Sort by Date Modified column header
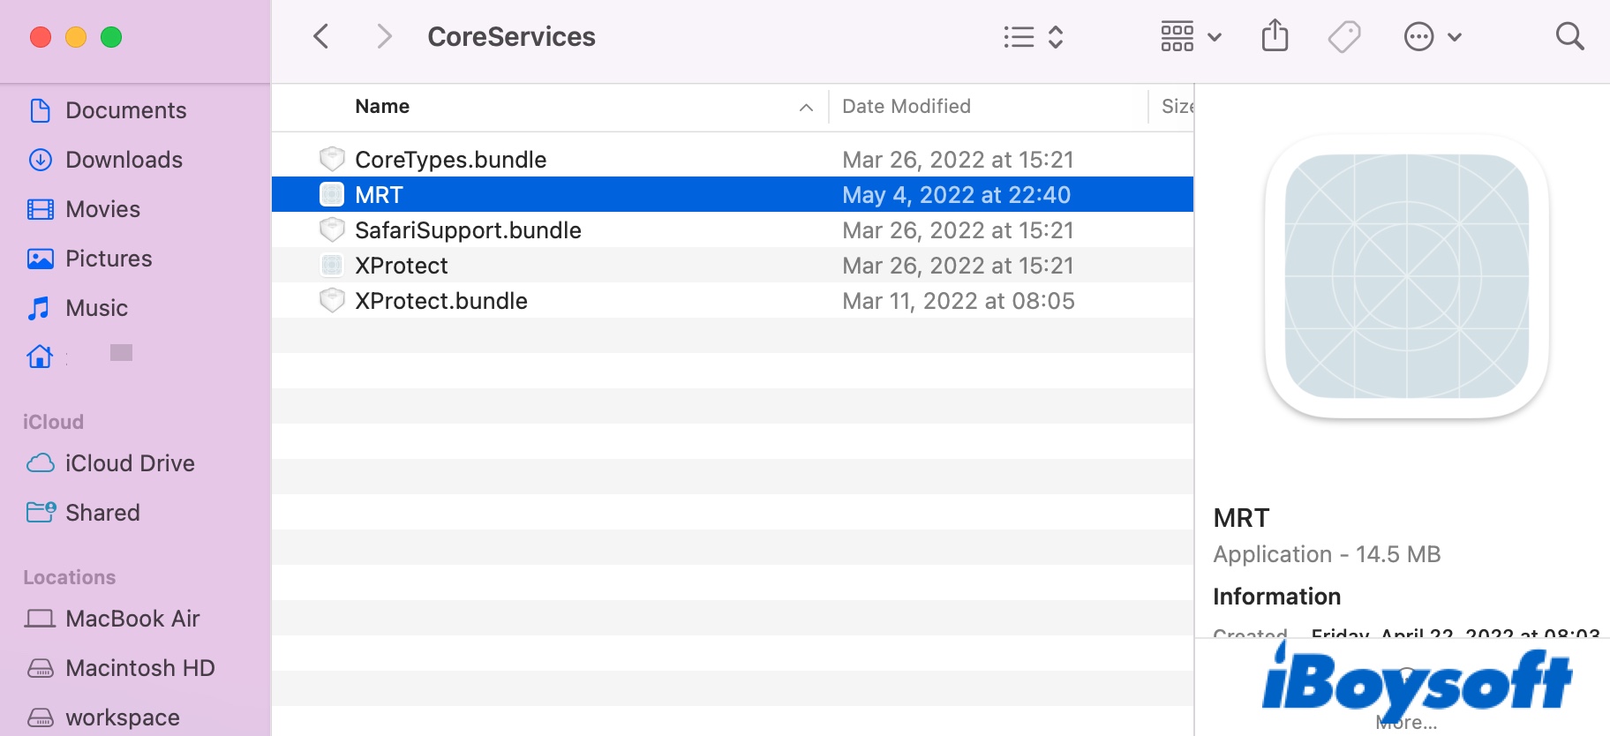This screenshot has width=1610, height=736. (906, 107)
